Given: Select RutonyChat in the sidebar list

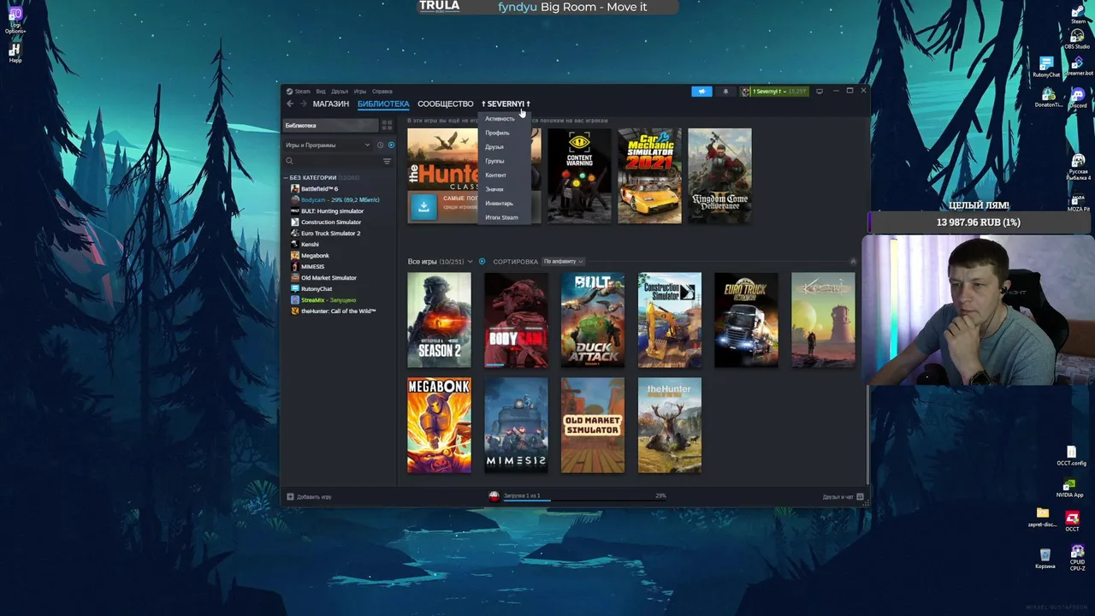Looking at the screenshot, I should 317,288.
